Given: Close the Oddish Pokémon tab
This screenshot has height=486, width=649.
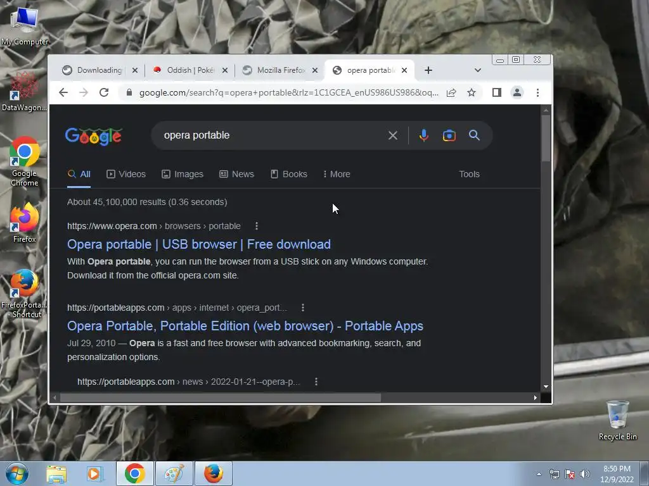Looking at the screenshot, I should click(225, 70).
